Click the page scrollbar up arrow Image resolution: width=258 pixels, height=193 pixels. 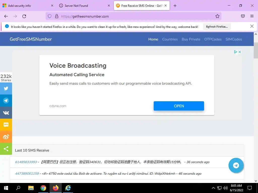pyautogui.click(x=256, y=34)
